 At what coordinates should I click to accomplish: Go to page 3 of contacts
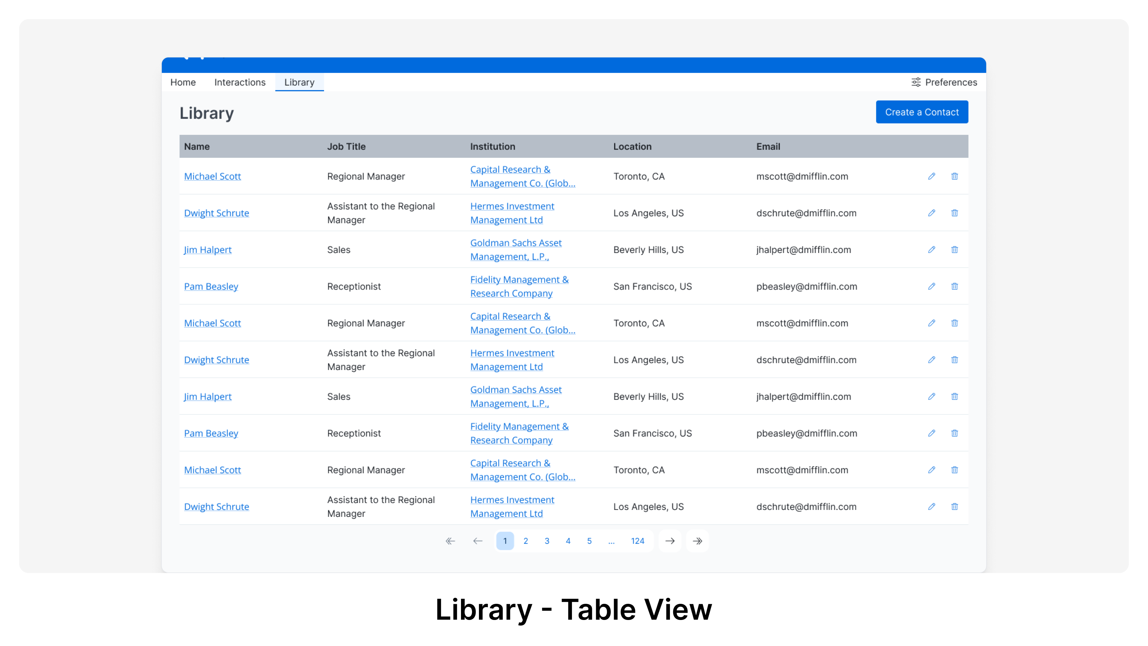(x=547, y=541)
